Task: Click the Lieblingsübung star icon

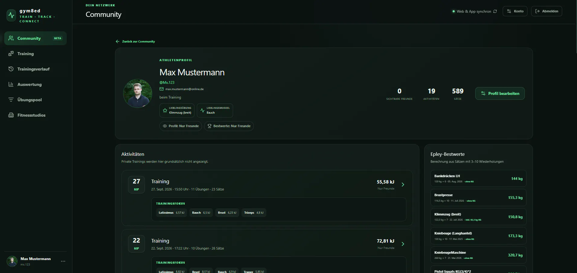Action: [165, 110]
